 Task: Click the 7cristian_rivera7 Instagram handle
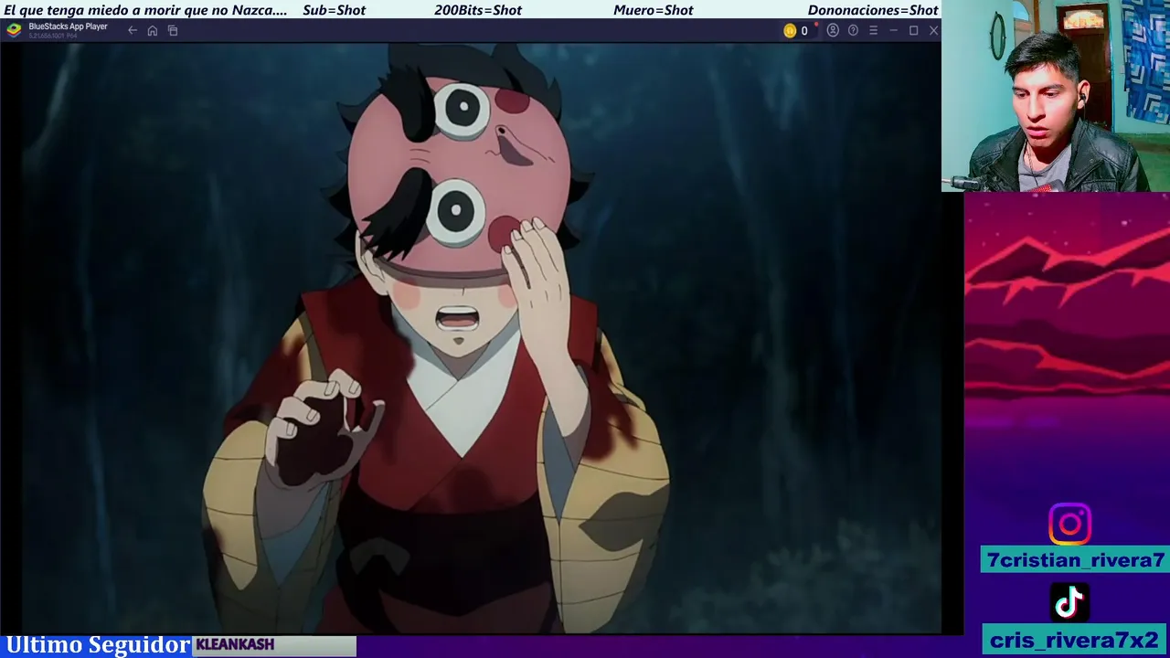[1075, 560]
